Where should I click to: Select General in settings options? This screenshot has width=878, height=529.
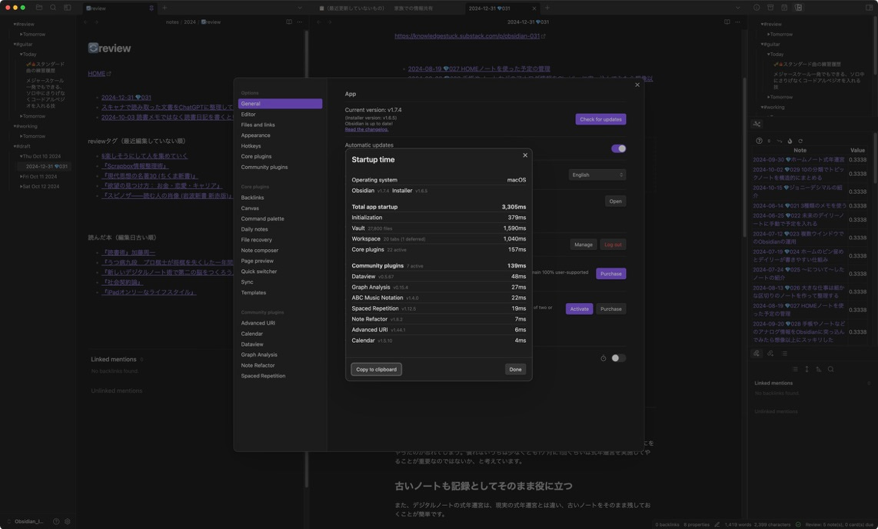[x=280, y=104]
